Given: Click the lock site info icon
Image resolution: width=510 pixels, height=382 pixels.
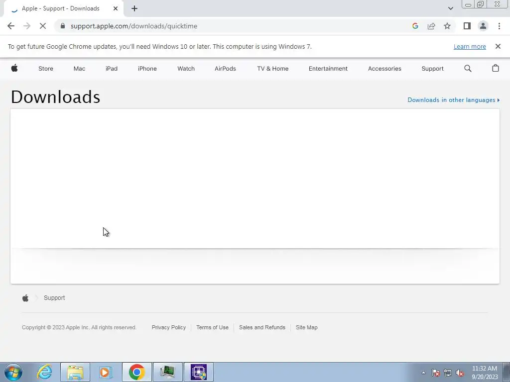Looking at the screenshot, I should click(63, 26).
